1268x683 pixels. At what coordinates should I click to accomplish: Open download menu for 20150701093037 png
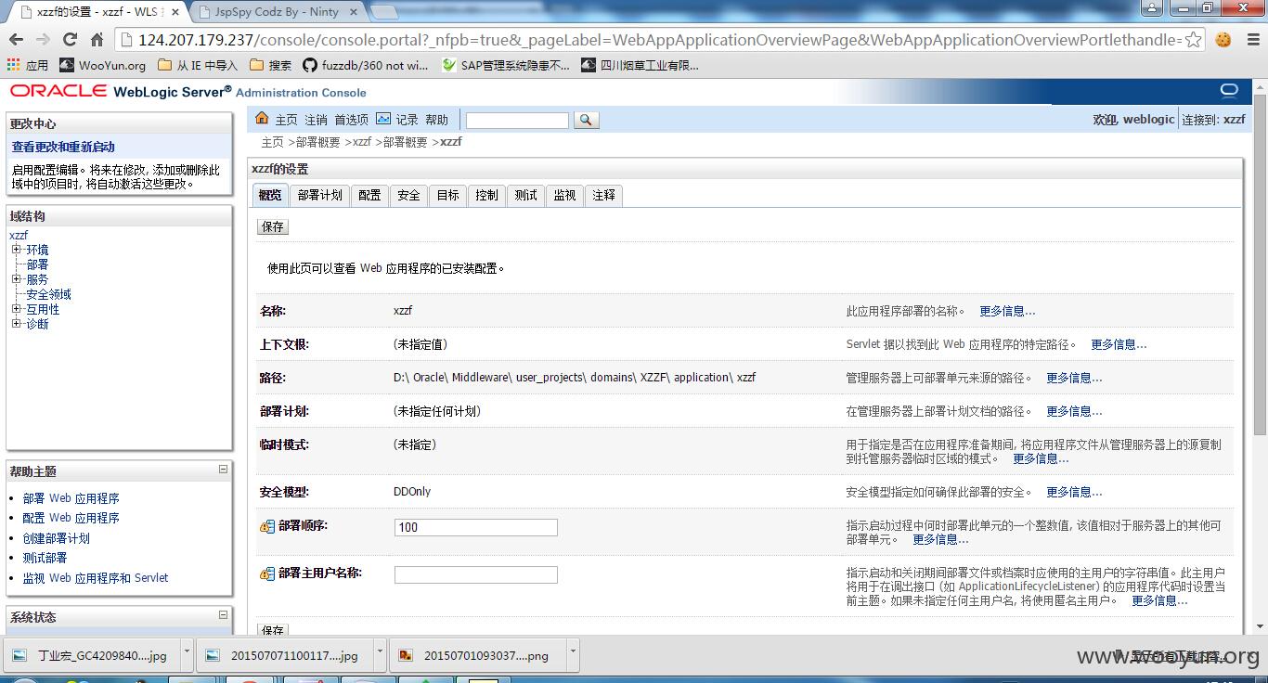click(x=573, y=654)
